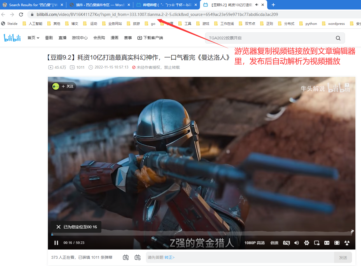Open danmaku display settings

[x=138, y=257]
